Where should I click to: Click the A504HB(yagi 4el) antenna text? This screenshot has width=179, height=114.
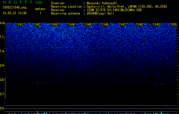pos(100,13)
